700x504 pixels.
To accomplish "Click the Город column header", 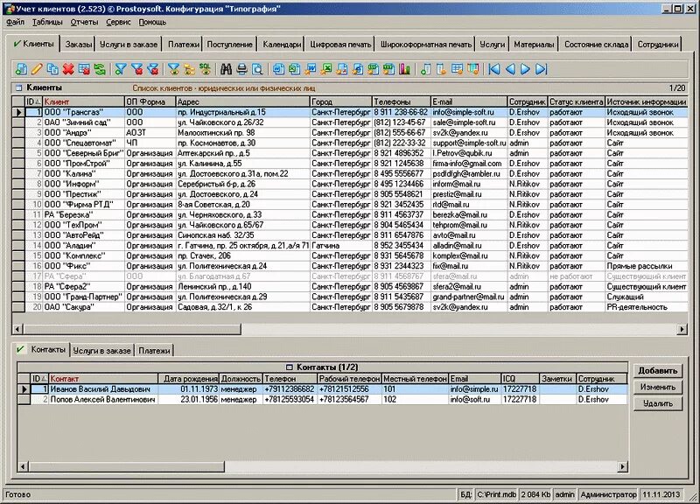I will 340,101.
